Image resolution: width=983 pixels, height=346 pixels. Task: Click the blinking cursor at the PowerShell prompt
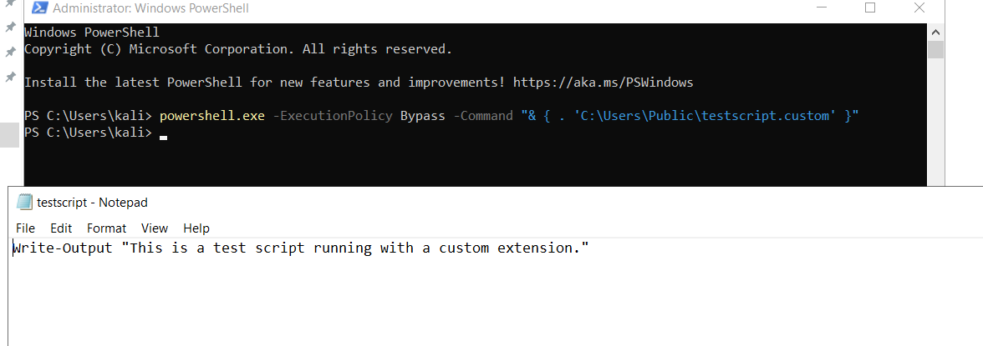pos(164,138)
